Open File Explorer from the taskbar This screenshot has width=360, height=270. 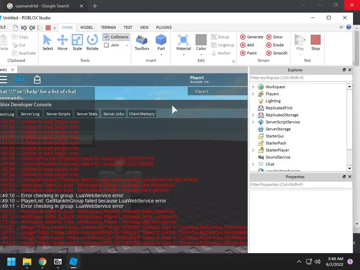27,262
